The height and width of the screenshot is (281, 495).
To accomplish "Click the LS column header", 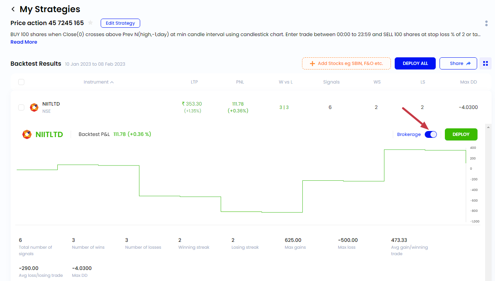I will 423,82.
